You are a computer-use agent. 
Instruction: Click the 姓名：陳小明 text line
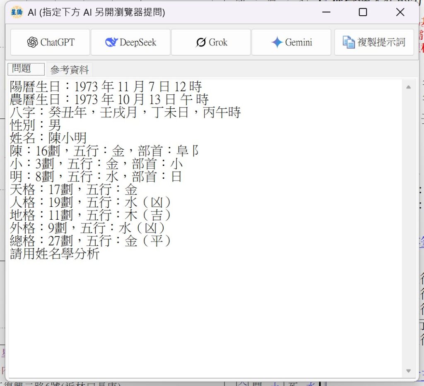click(x=48, y=138)
